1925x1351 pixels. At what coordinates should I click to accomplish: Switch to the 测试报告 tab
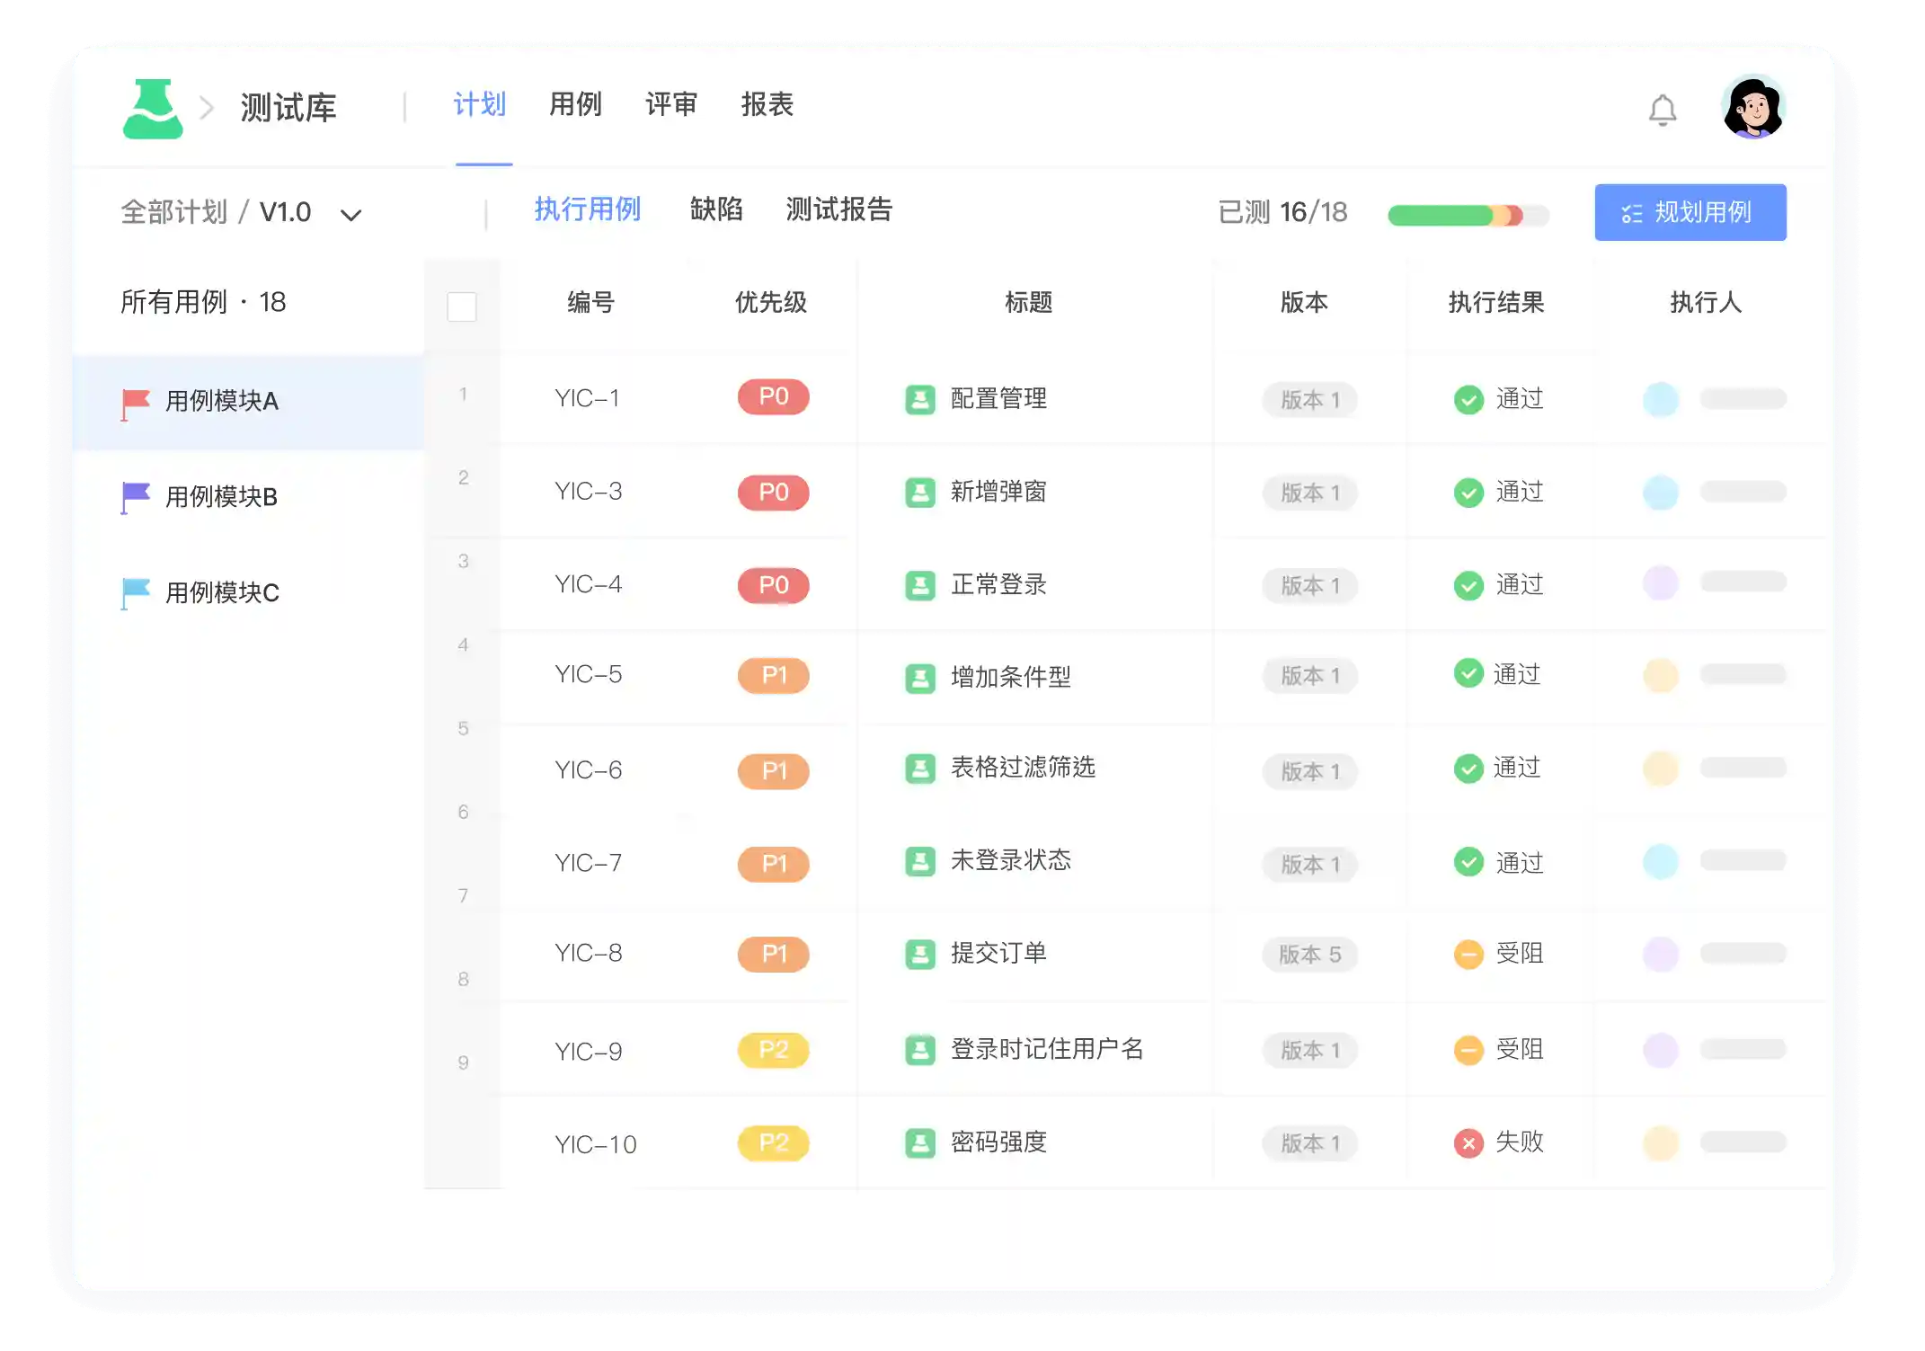839,211
